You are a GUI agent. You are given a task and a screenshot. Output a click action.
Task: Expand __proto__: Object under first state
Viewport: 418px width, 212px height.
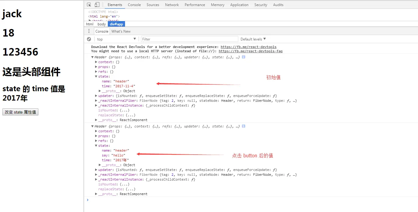coord(100,91)
